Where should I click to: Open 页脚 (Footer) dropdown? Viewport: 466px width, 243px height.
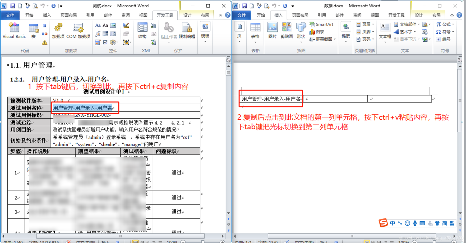[365, 32]
